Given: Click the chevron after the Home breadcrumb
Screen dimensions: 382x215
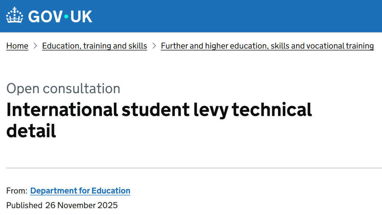Looking at the screenshot, I should (x=35, y=46).
